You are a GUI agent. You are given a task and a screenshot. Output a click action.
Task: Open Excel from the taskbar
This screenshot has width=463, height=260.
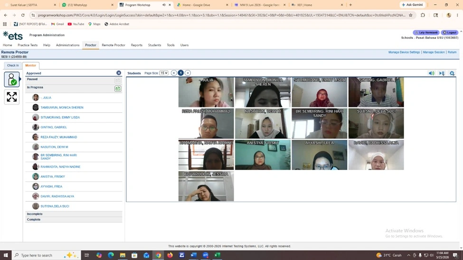pyautogui.click(x=217, y=255)
